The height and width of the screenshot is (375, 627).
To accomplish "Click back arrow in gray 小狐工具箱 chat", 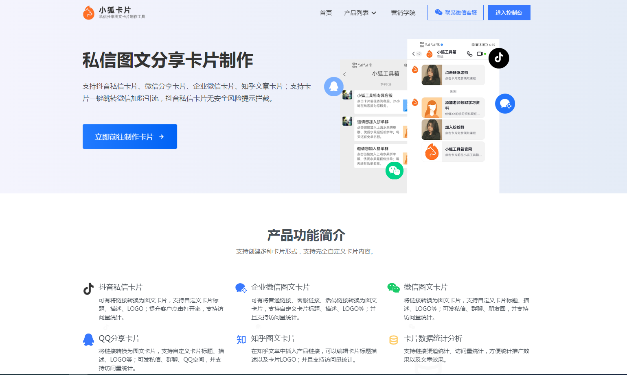I will (344, 74).
